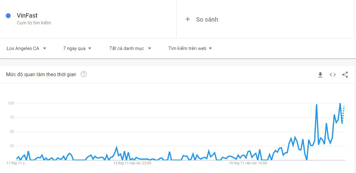Edit the VinFast search term
356x173 pixels.
27,15
